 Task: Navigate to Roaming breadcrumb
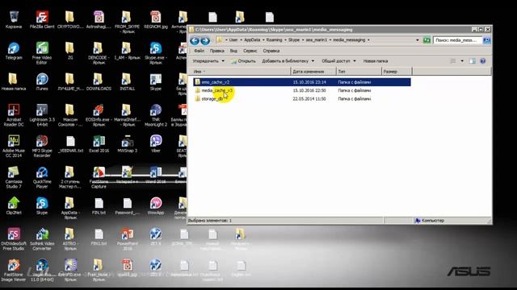(x=274, y=40)
